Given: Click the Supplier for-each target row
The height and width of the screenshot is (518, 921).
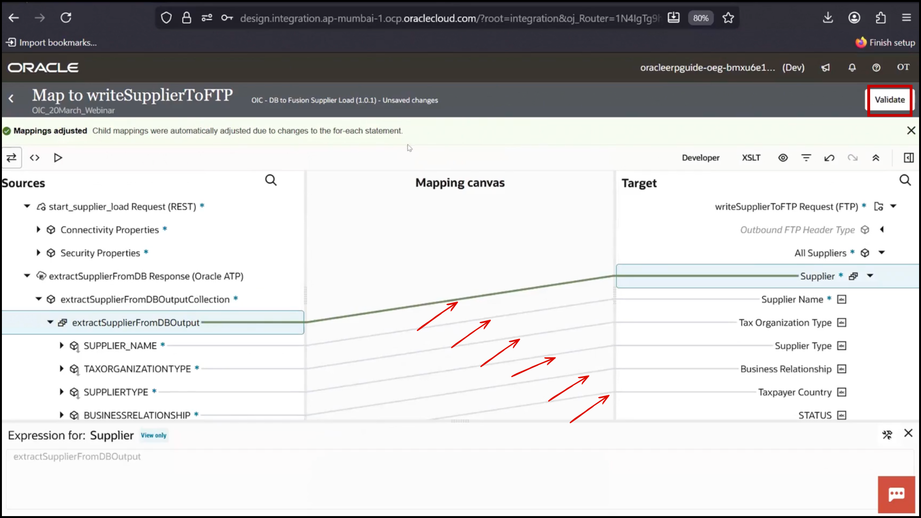Looking at the screenshot, I should click(x=767, y=276).
